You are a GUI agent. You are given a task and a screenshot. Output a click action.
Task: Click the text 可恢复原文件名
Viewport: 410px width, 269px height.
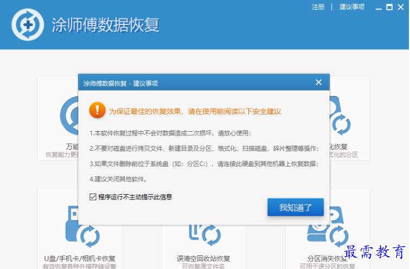[203, 266]
